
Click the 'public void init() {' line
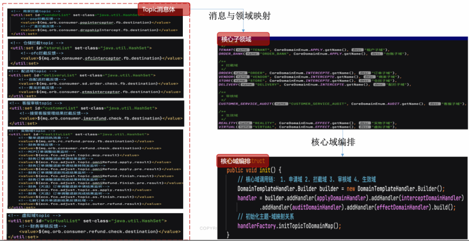pos(254,170)
